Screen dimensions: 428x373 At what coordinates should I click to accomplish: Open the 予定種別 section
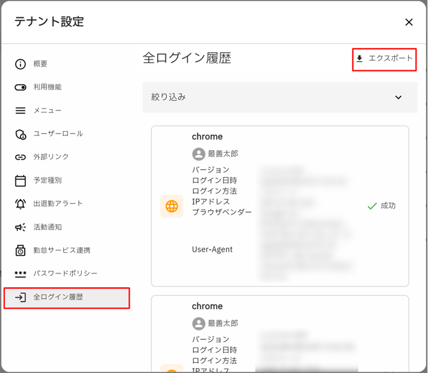[x=66, y=181]
